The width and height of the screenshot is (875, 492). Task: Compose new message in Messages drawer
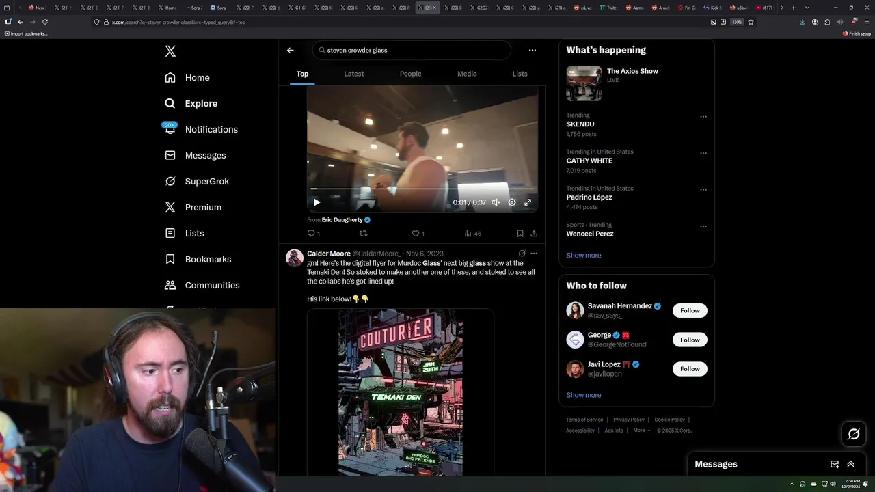[x=835, y=464]
